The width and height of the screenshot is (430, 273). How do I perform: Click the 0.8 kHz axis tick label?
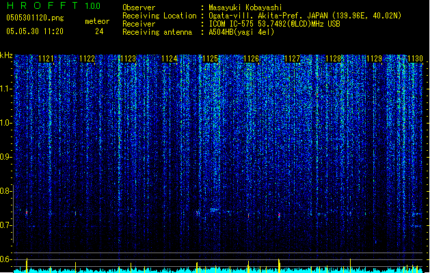pyautogui.click(x=5, y=191)
